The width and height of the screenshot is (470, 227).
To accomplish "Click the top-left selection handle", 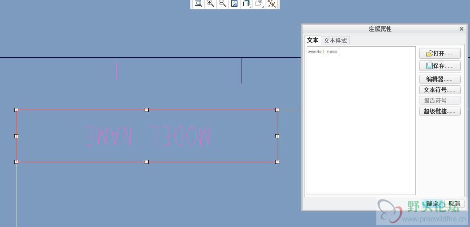I will click(x=16, y=110).
